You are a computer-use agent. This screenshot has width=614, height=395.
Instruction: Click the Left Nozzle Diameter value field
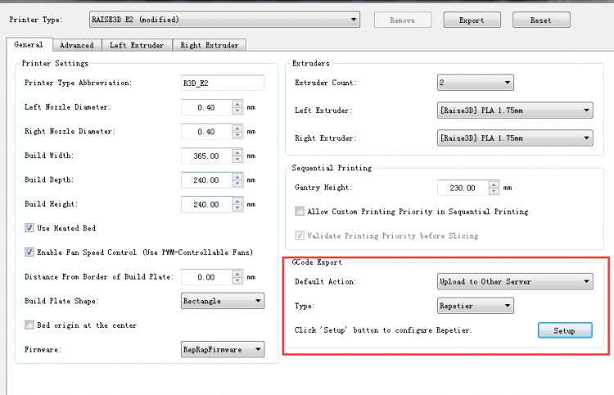point(207,108)
